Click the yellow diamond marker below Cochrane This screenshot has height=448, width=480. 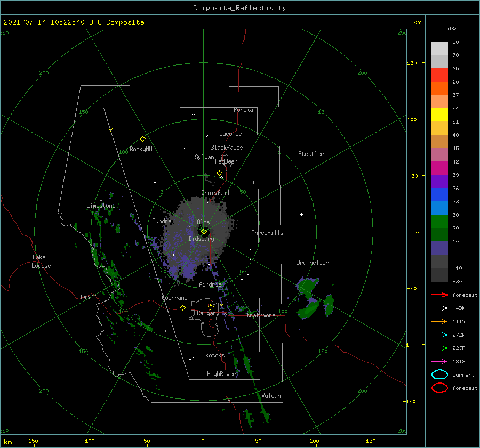[182, 308]
